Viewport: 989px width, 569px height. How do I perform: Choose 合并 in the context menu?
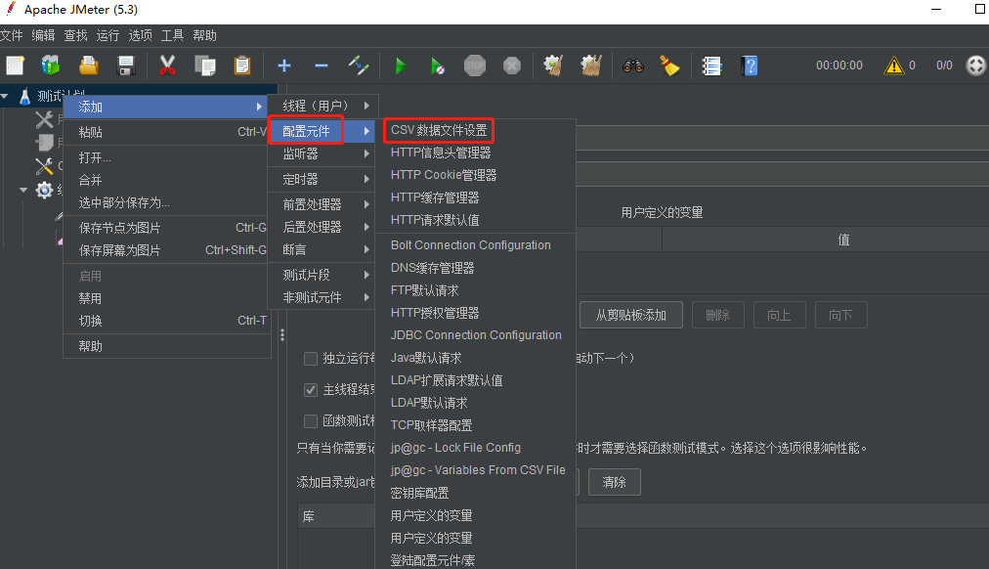[x=166, y=181]
